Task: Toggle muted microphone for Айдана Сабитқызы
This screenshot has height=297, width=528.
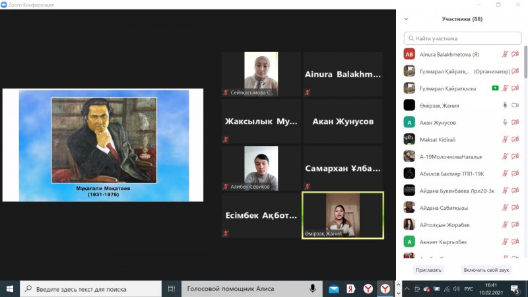Action: tap(505, 207)
